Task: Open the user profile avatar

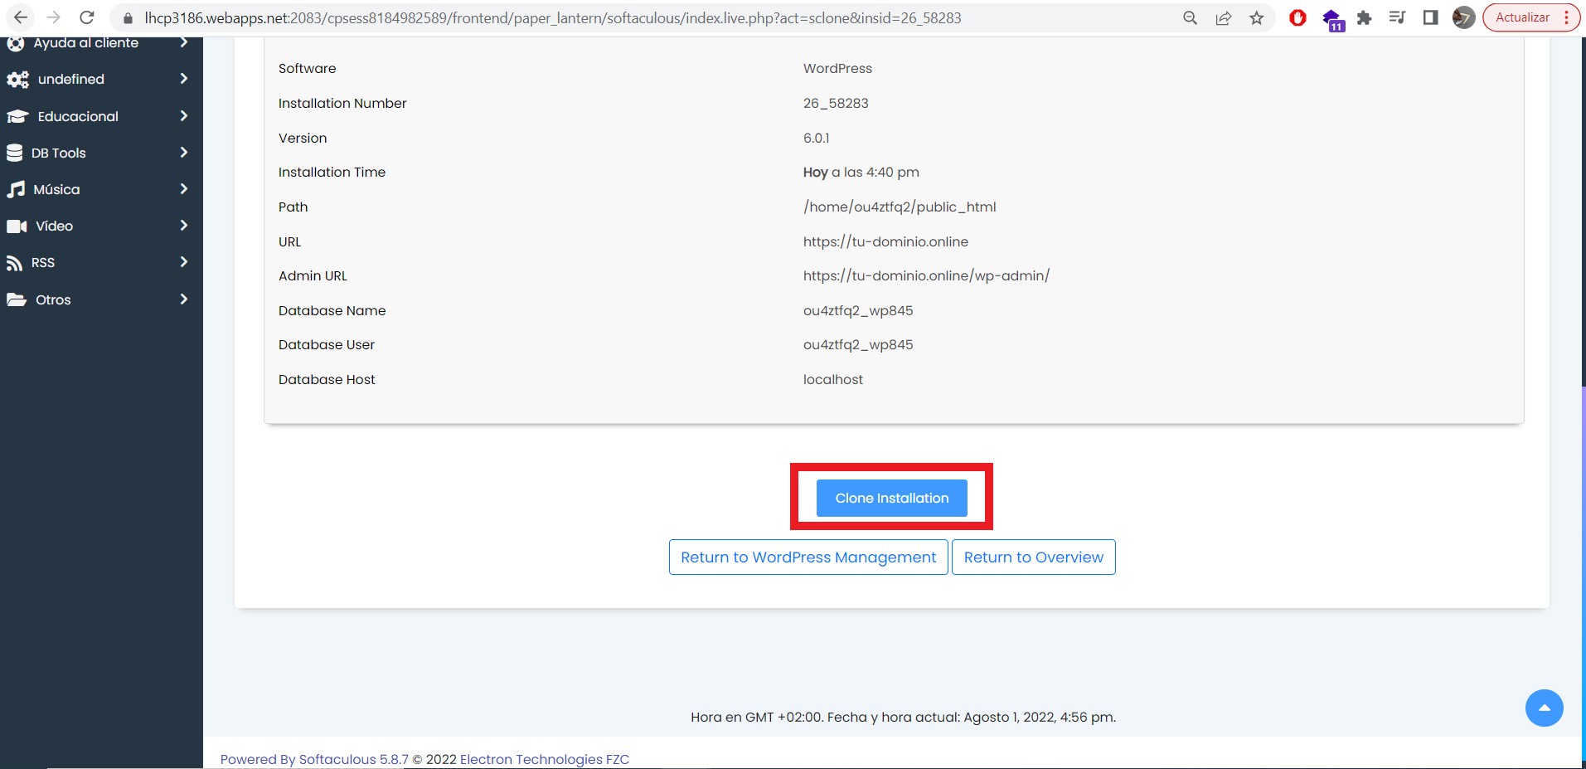Action: point(1463,17)
